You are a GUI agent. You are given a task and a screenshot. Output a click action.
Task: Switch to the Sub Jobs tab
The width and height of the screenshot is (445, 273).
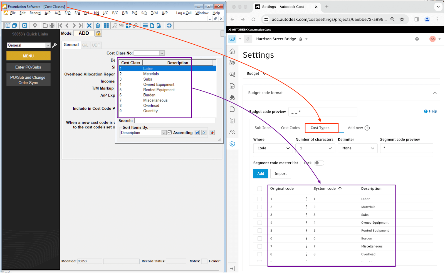pyautogui.click(x=262, y=128)
